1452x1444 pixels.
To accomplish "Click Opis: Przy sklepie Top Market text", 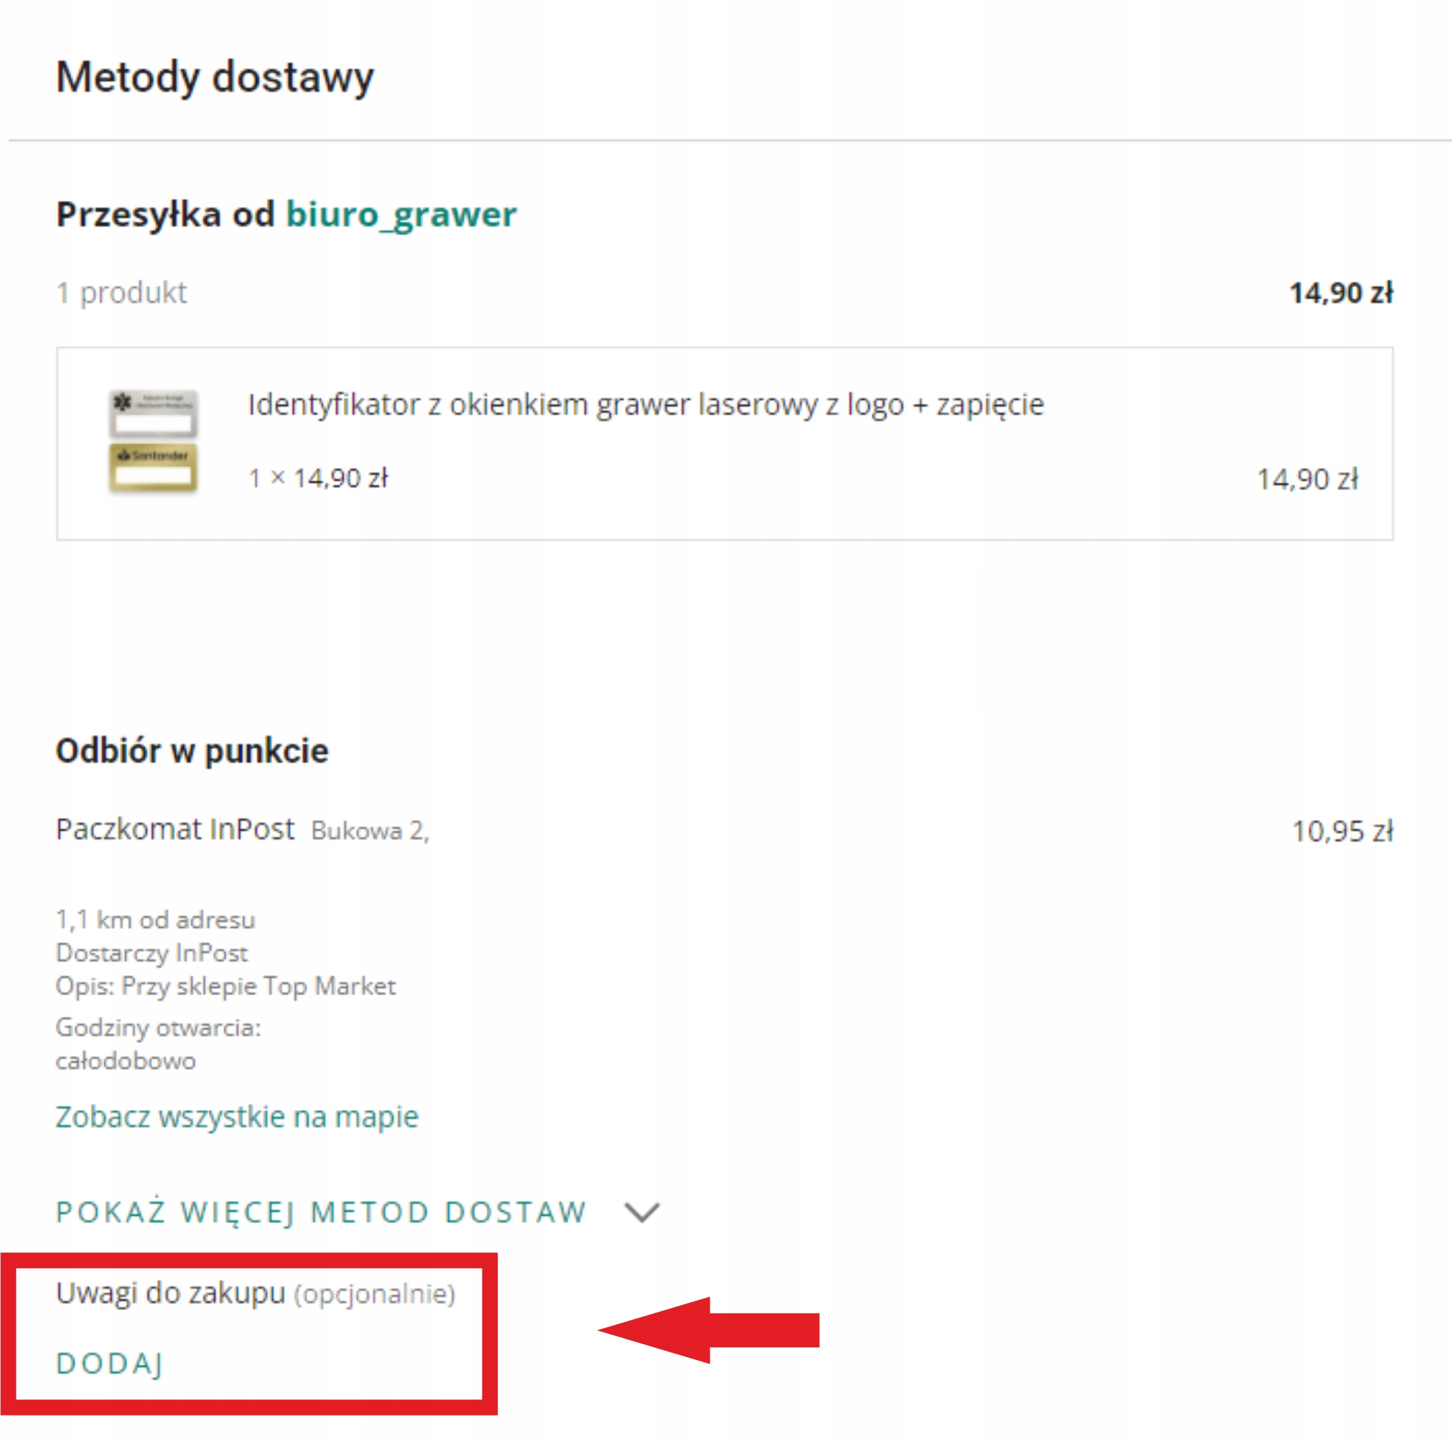I will pos(225,985).
